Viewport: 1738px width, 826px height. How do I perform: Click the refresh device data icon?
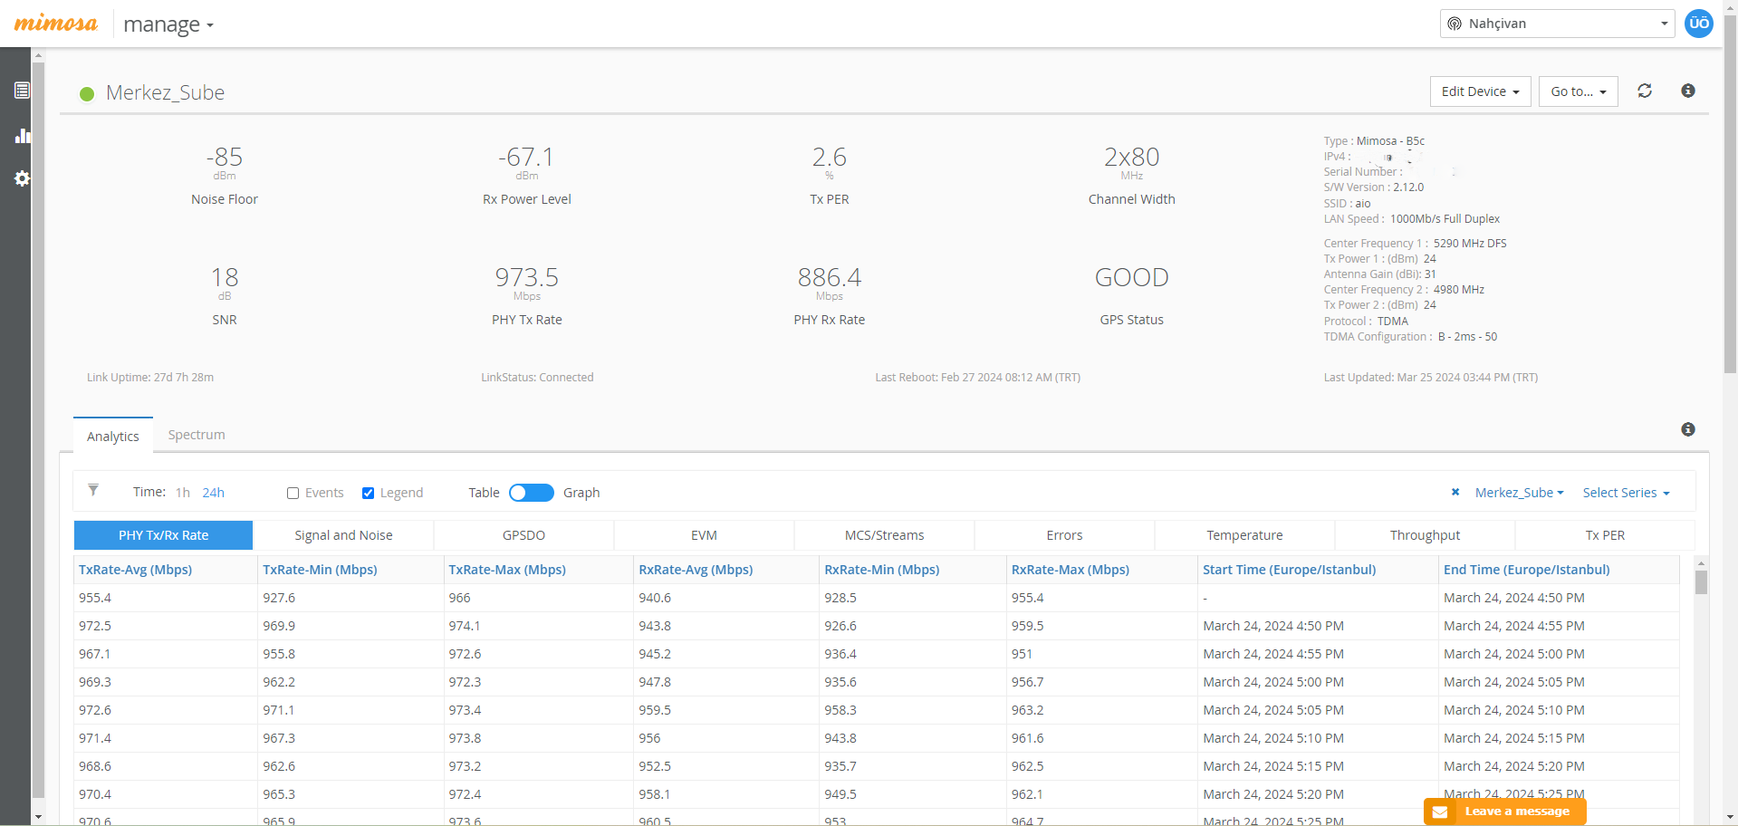pyautogui.click(x=1645, y=91)
